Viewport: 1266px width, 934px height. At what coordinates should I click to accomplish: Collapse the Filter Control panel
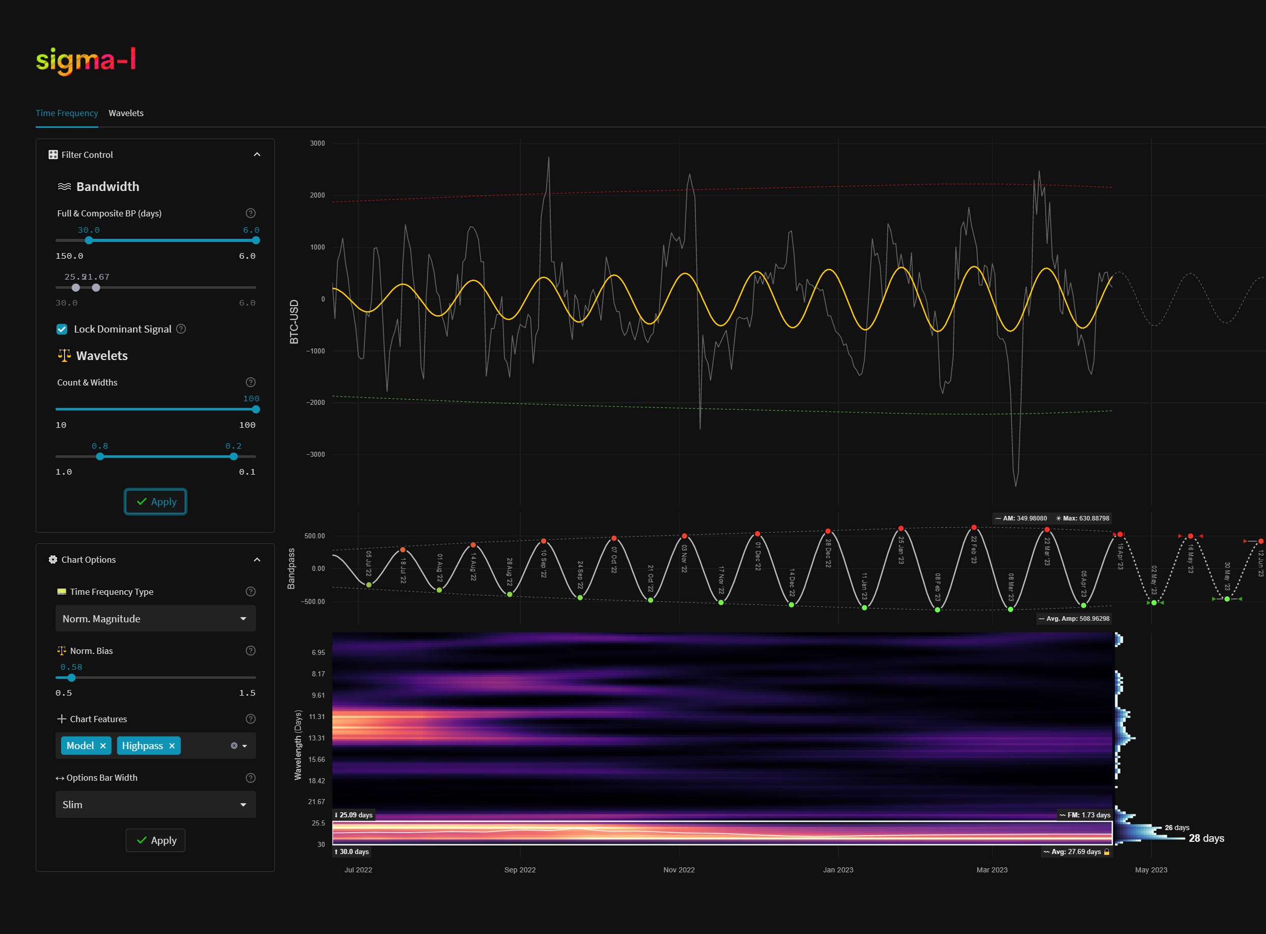(257, 154)
